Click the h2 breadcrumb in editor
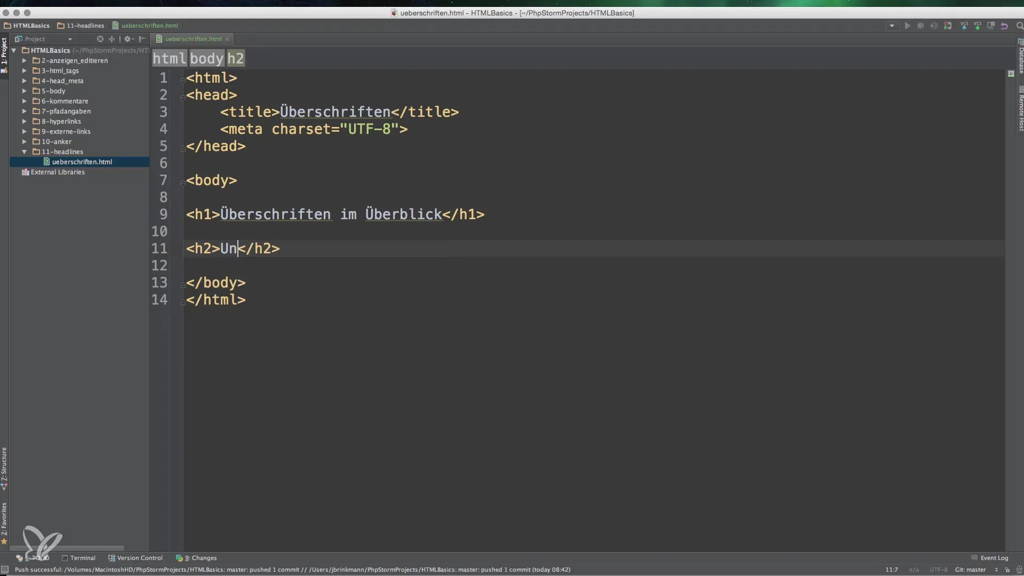Viewport: 1024px width, 576px height. [x=235, y=59]
